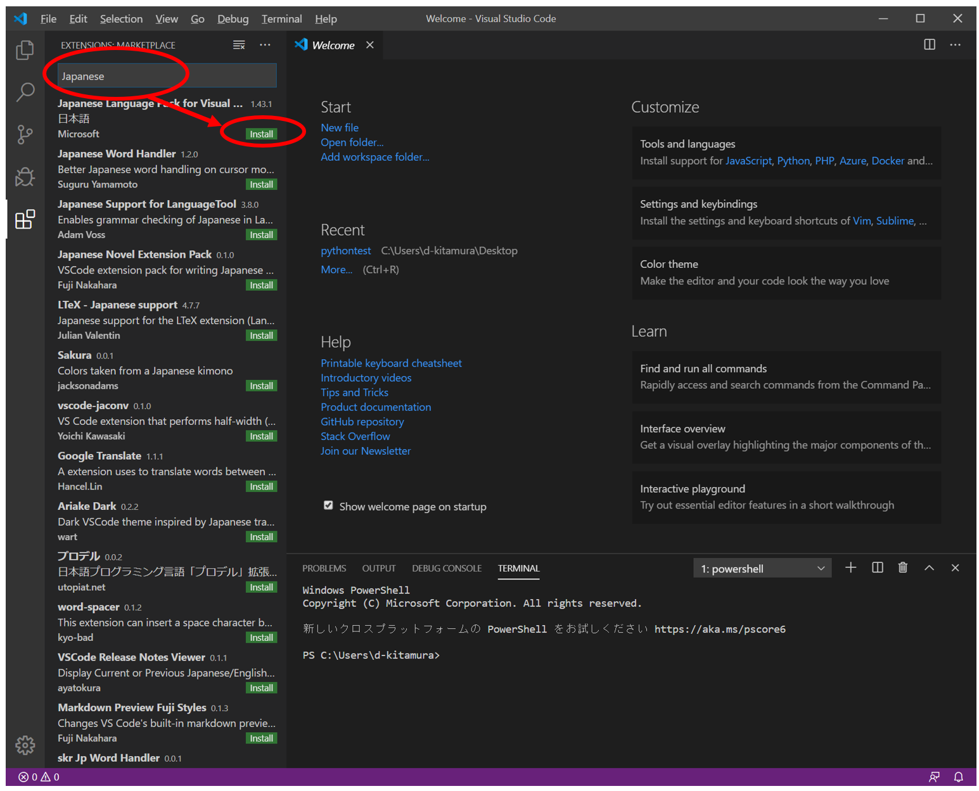Viewport: 979px width, 791px height.
Task: Open the Debug view icon
Action: [x=25, y=177]
